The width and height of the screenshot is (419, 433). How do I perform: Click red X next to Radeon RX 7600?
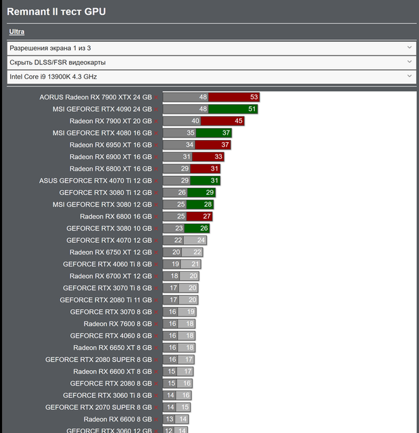tap(156, 324)
